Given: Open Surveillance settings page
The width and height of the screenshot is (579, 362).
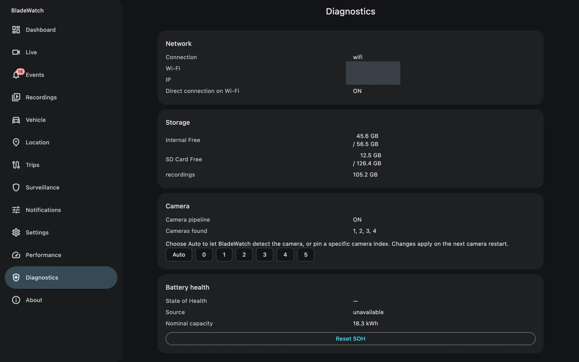Looking at the screenshot, I should coord(61,187).
